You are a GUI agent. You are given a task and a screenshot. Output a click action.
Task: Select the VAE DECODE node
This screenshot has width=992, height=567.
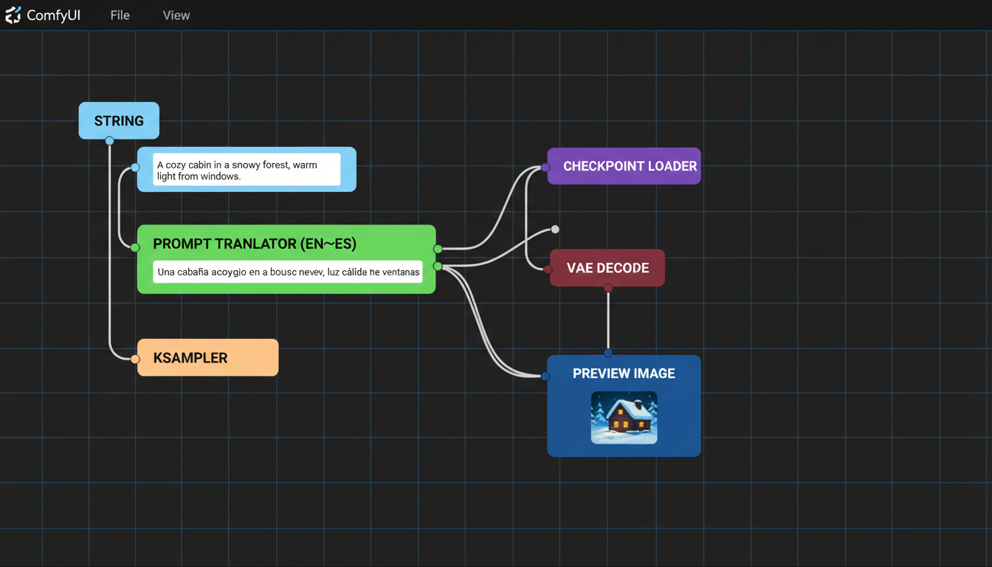[607, 267]
